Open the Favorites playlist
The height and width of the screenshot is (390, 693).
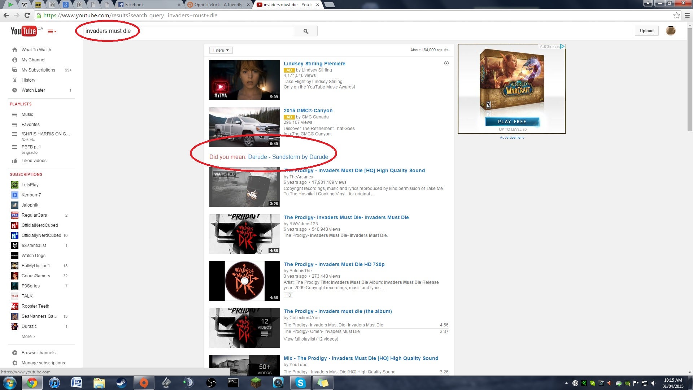point(30,125)
